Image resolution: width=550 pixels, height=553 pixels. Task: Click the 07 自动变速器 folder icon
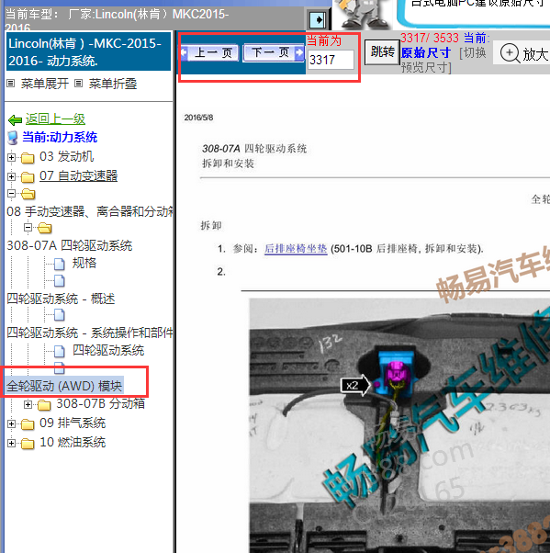[x=28, y=177]
